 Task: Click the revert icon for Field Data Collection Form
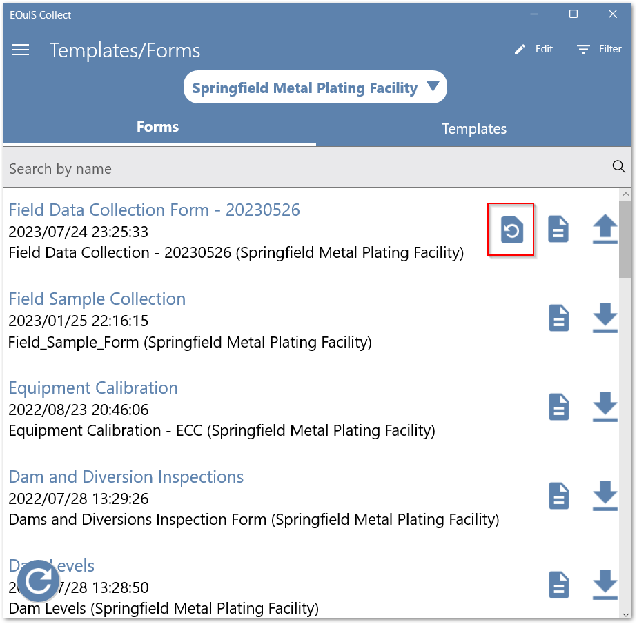tap(511, 230)
